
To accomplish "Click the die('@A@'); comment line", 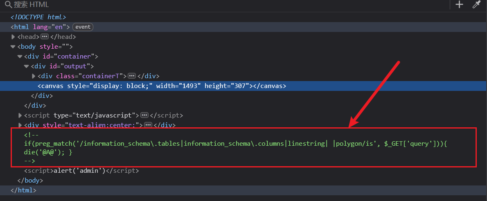I will click(48, 153).
